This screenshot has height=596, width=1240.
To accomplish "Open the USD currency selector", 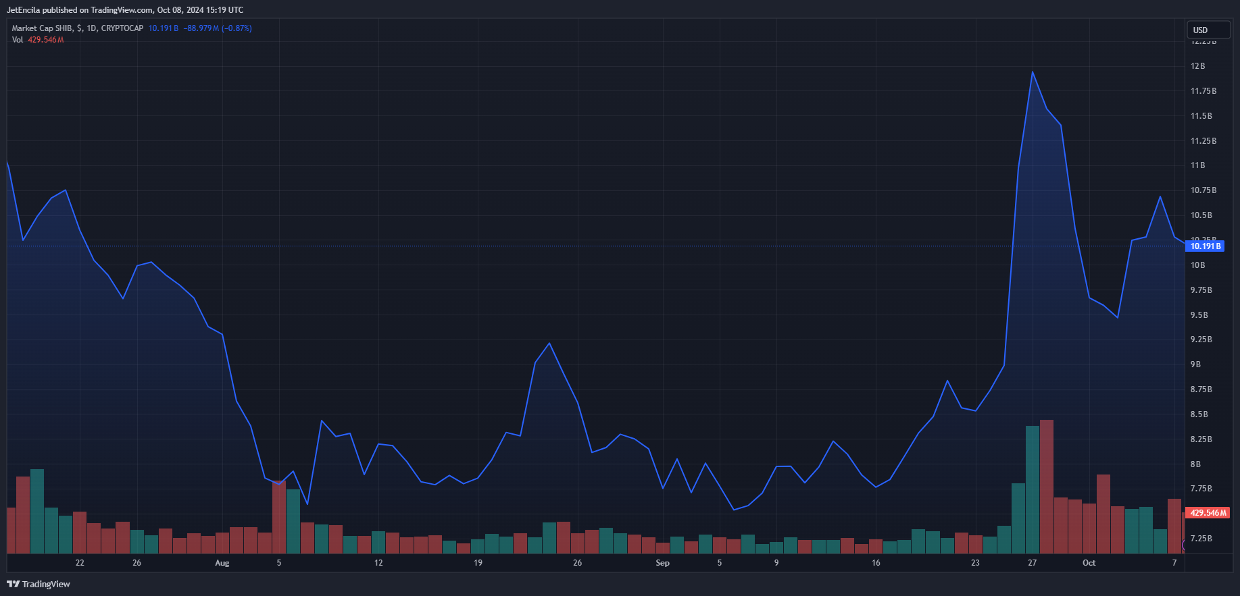I will point(1208,30).
